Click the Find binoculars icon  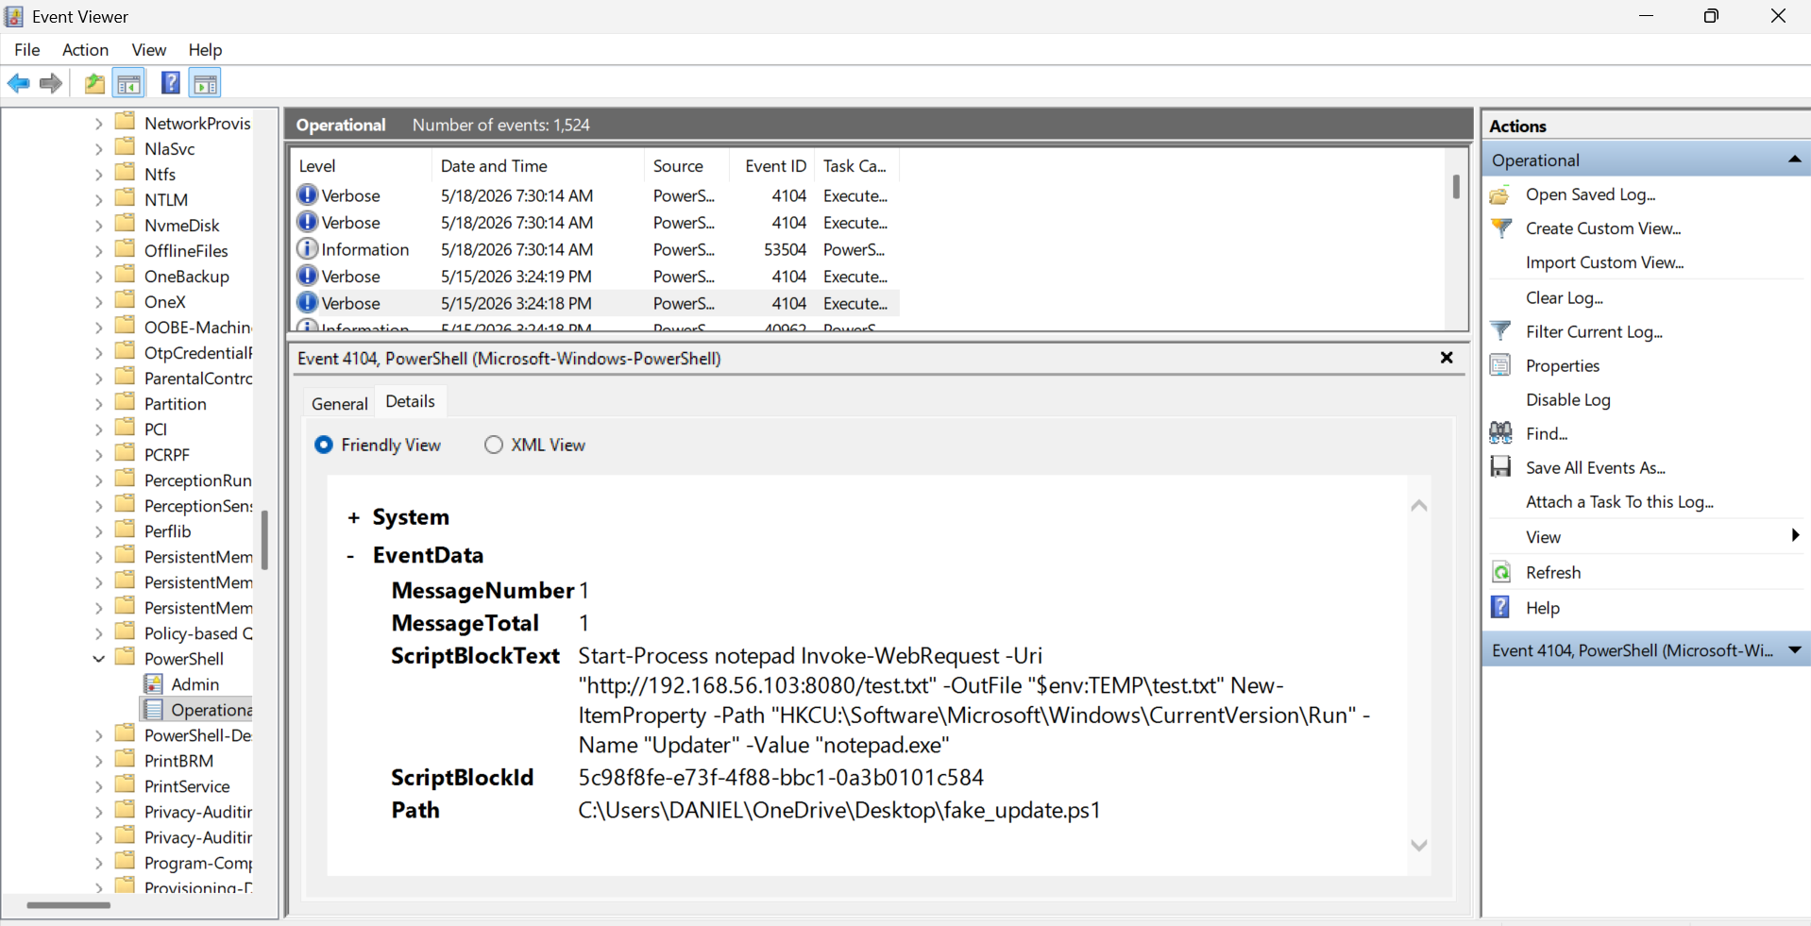pyautogui.click(x=1500, y=433)
